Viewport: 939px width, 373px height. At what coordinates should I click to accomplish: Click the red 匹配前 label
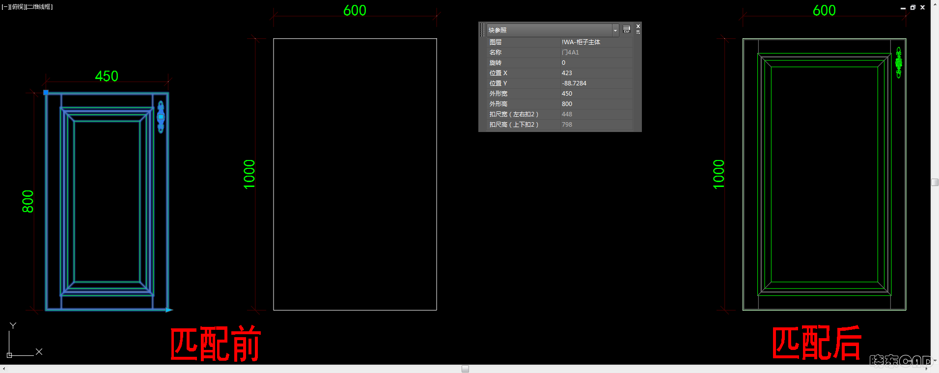click(x=216, y=344)
